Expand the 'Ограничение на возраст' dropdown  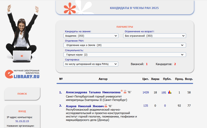coord(155,36)
